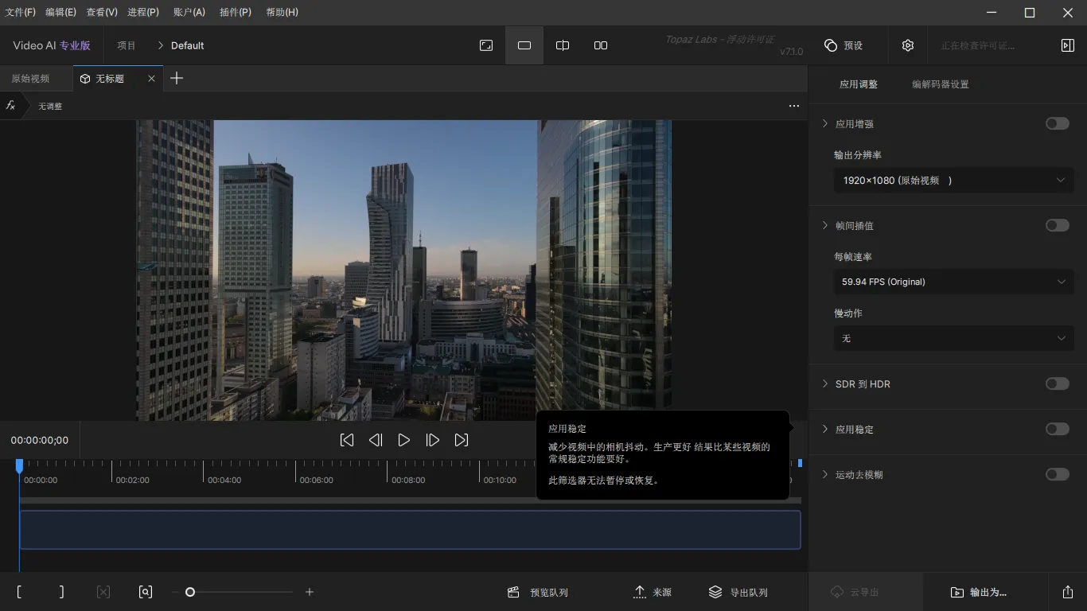Viewport: 1087px width, 611px height.
Task: Click the timeline zoom slider handle
Action: 190,592
